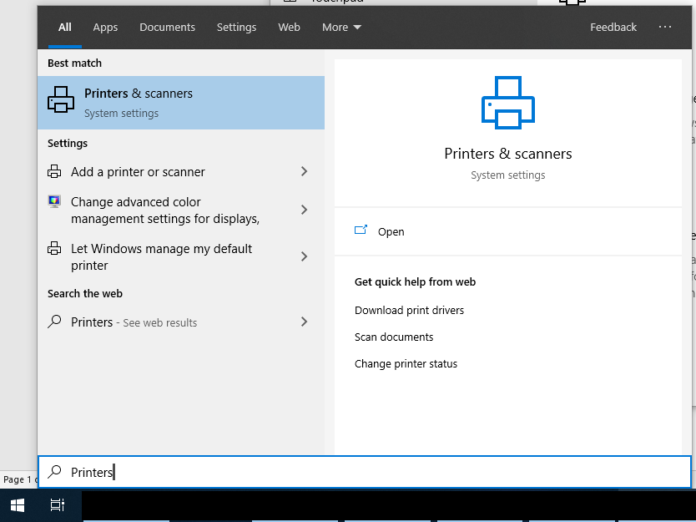Click in the search box containing Printers

[x=365, y=472]
